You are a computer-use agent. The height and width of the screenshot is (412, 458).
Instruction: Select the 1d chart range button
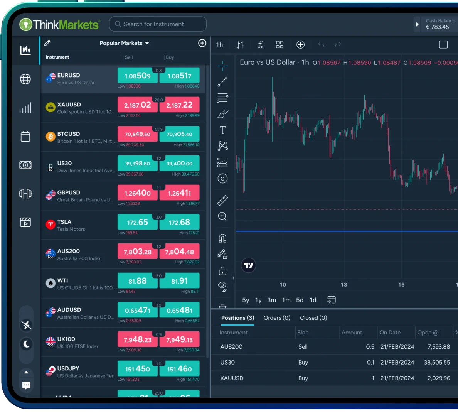point(313,300)
